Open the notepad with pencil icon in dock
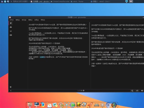The image size is (144, 108). pos(49,105)
